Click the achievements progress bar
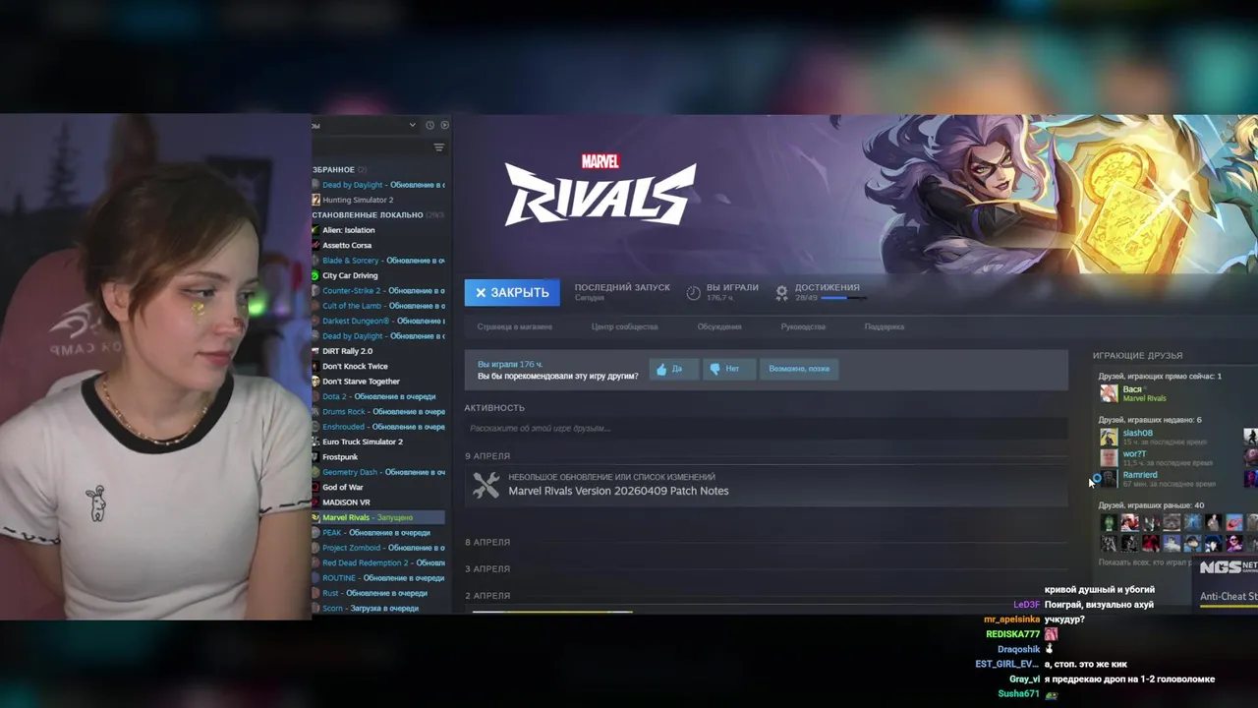 click(x=842, y=297)
